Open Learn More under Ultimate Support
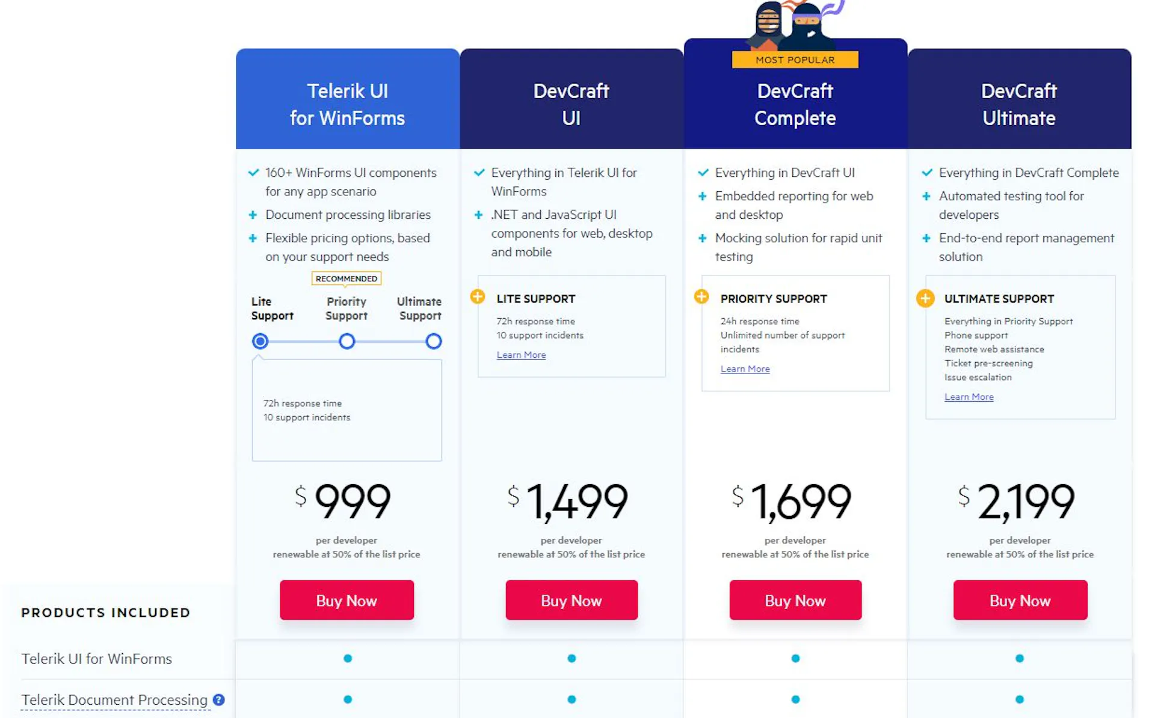 pos(969,397)
